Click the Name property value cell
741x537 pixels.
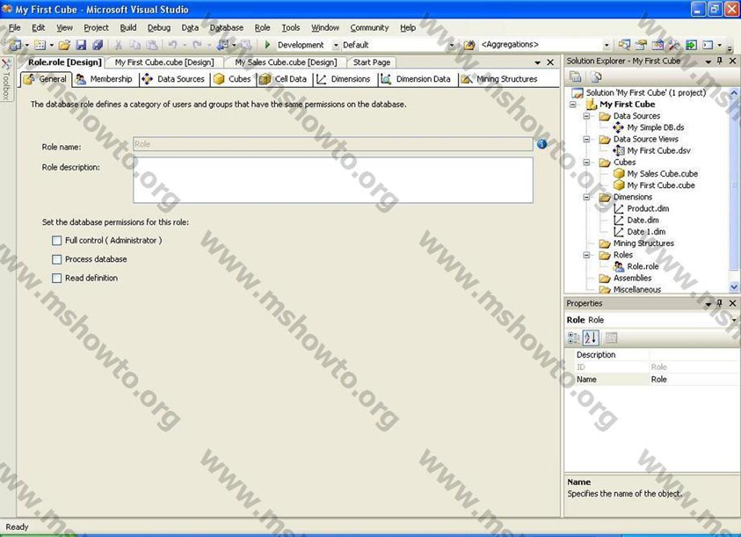[694, 379]
